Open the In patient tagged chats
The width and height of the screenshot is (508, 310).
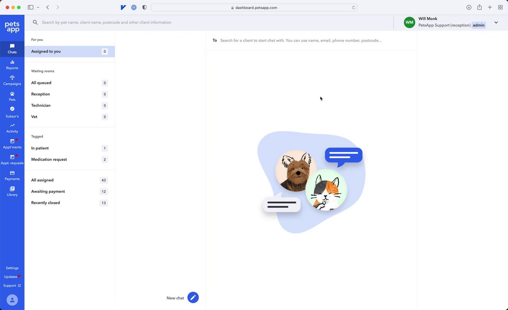click(x=70, y=148)
